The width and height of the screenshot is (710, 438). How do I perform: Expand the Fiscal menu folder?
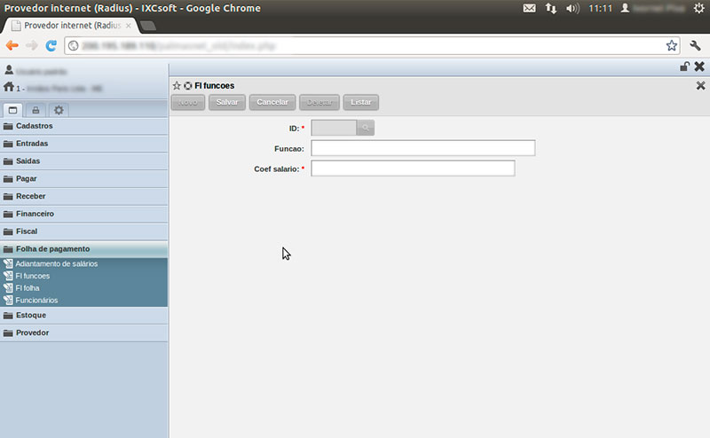(x=83, y=231)
